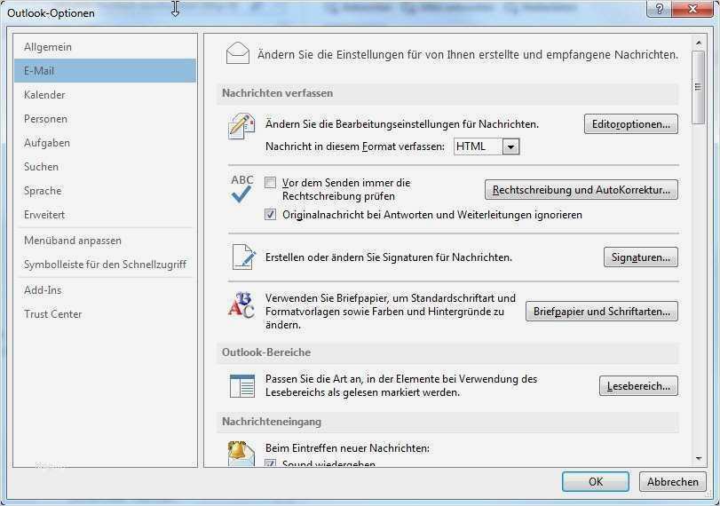
Task: Click the bell new-message notification icon
Action: [241, 454]
